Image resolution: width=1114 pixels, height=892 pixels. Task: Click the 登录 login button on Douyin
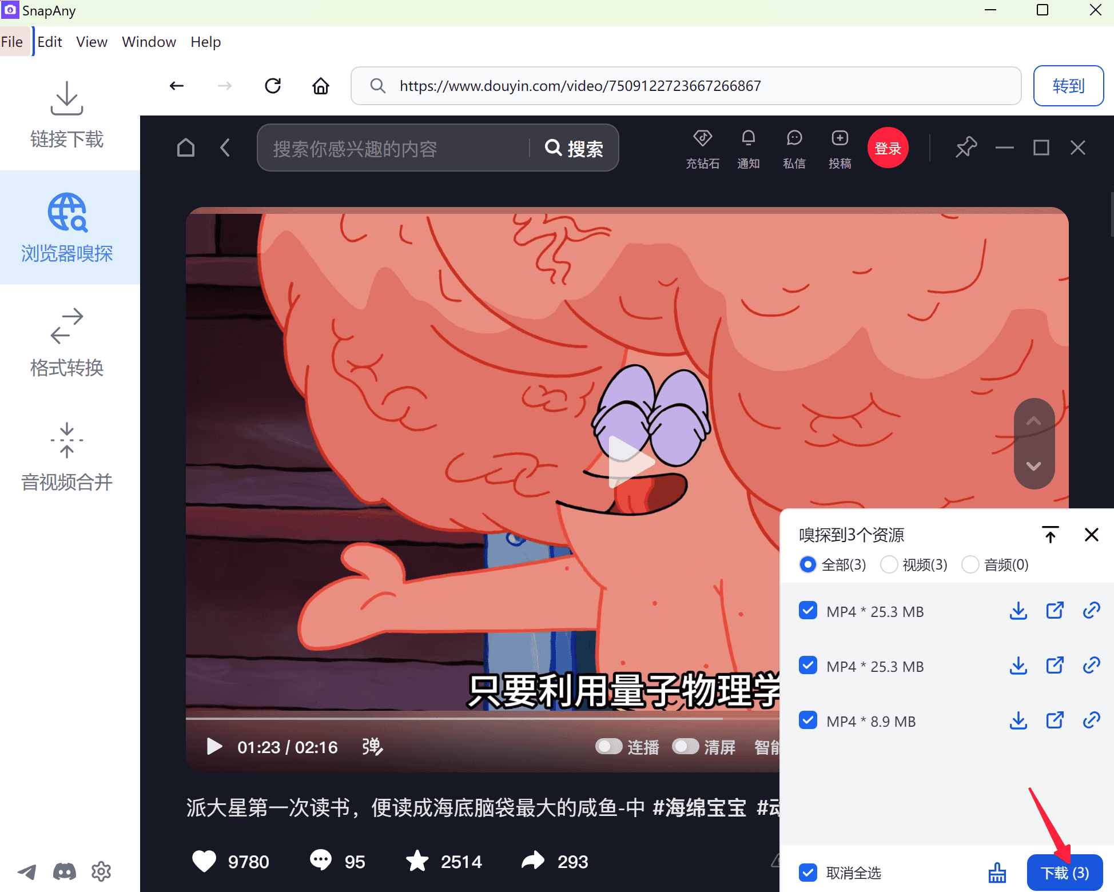tap(888, 148)
